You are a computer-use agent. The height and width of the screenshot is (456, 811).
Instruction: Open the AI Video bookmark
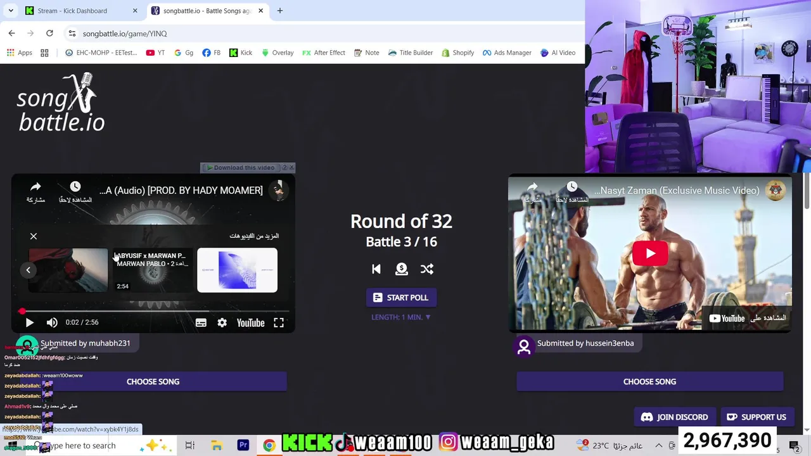pos(558,53)
